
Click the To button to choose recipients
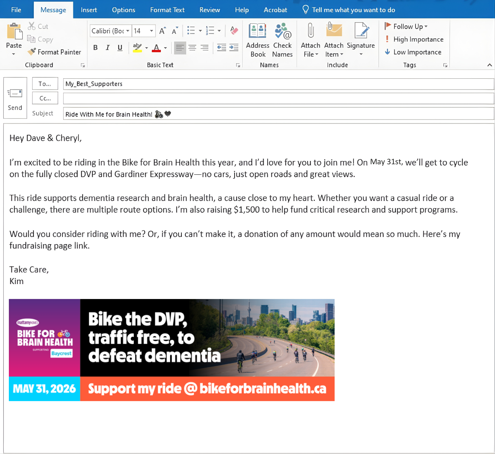[x=45, y=84]
